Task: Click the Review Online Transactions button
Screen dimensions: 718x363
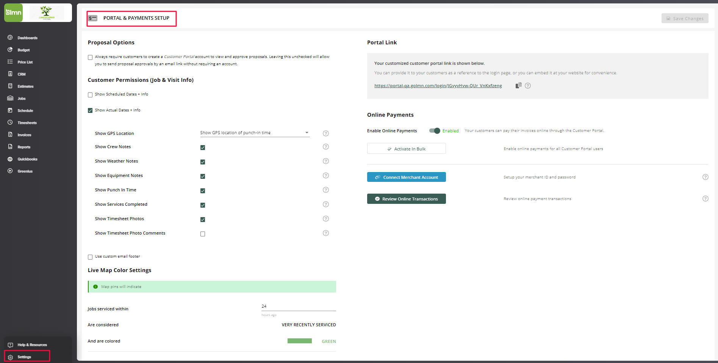Action: pyautogui.click(x=406, y=199)
